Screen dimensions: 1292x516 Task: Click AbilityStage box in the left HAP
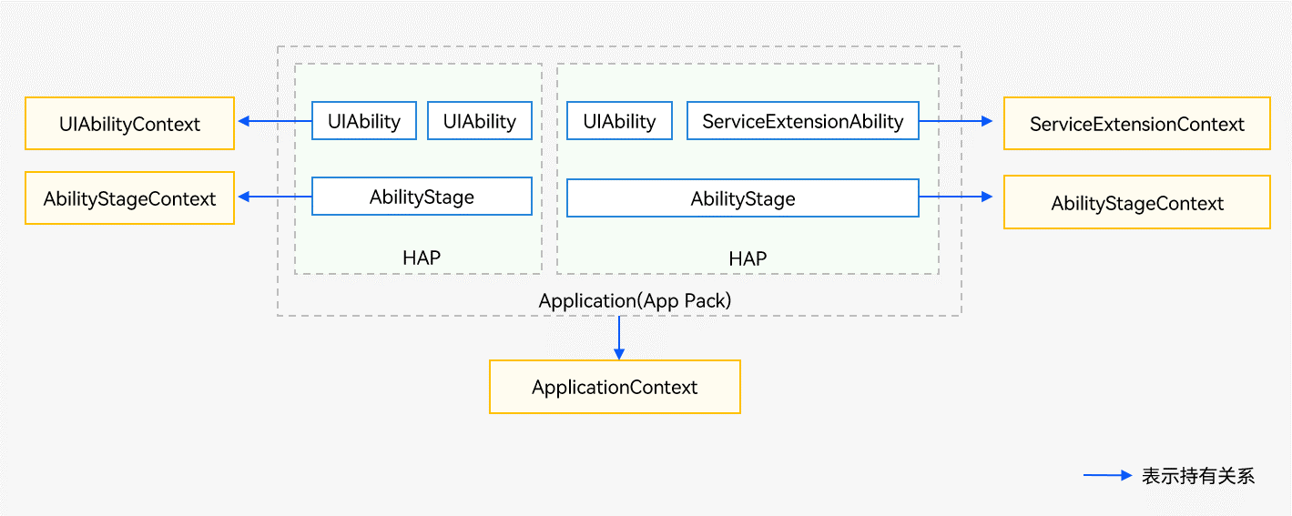pos(422,197)
